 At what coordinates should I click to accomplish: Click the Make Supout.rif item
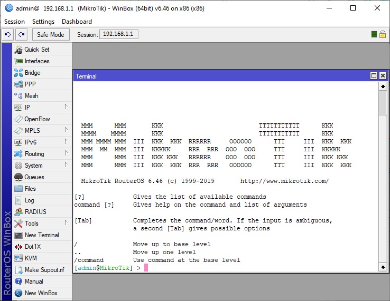(44, 270)
